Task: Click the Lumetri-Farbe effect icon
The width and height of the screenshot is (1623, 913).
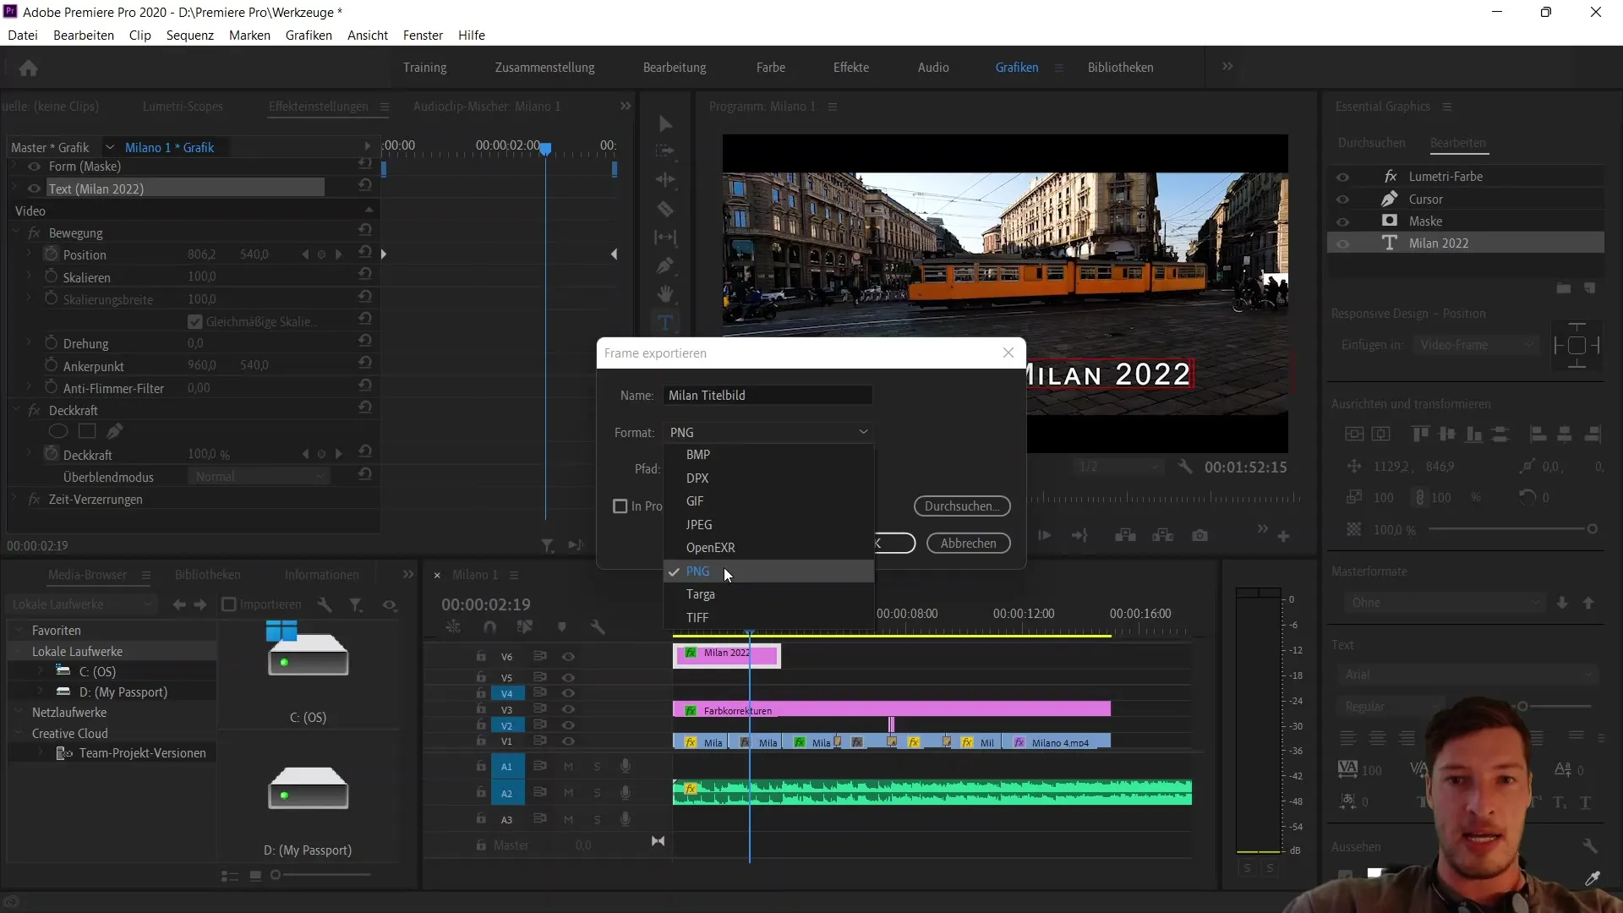Action: pos(1390,176)
